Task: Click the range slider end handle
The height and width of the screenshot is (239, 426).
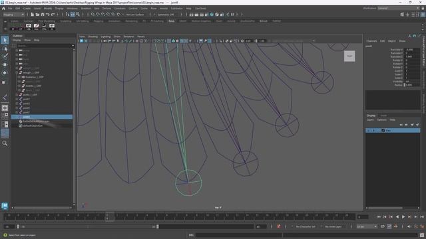Action: point(158,226)
